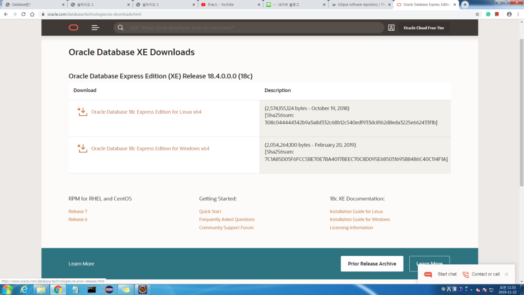The width and height of the screenshot is (524, 295).
Task: Download Oracle Database 18c for Linux x64
Action: [146, 112]
